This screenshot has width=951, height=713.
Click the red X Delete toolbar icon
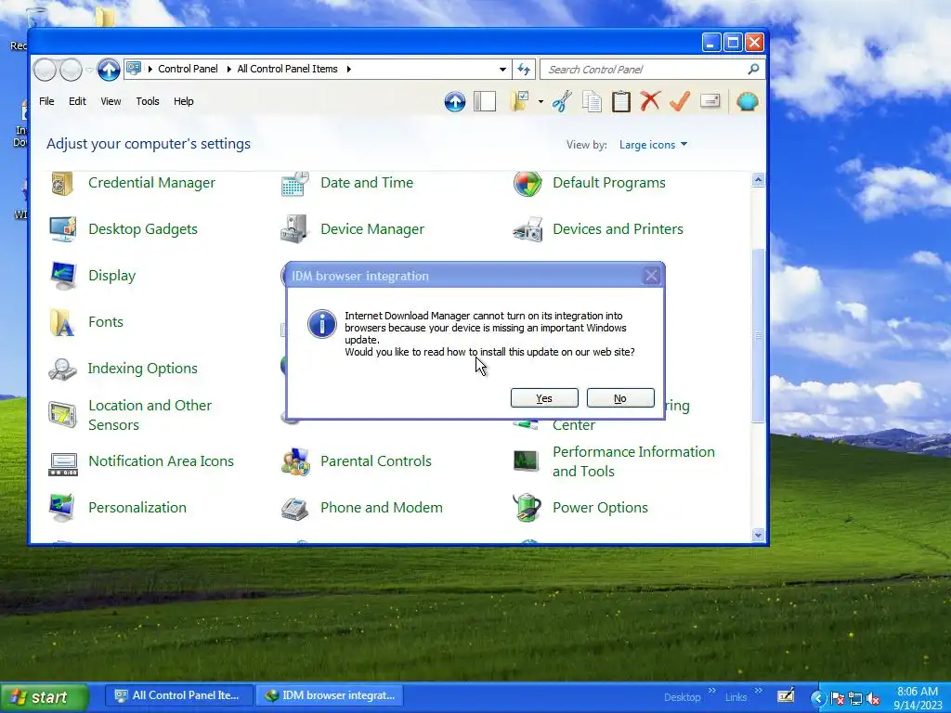click(x=650, y=100)
